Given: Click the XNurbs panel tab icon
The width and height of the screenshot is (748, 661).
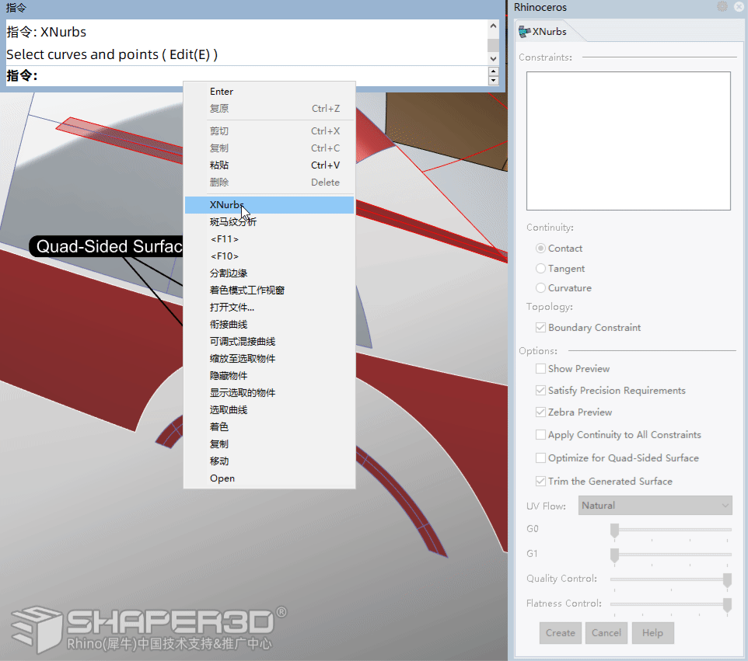Looking at the screenshot, I should click(524, 31).
